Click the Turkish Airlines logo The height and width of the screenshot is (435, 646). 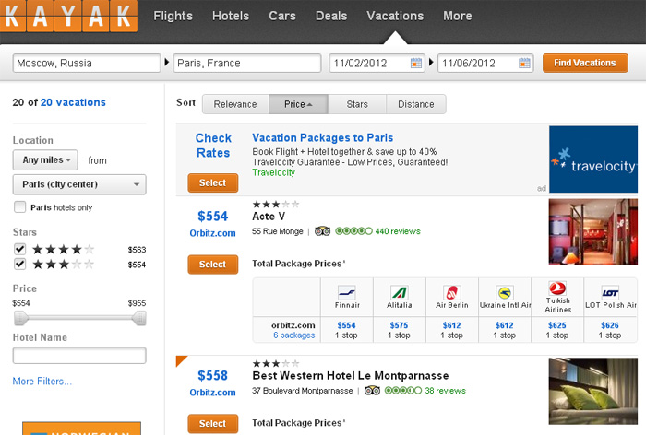click(x=557, y=288)
